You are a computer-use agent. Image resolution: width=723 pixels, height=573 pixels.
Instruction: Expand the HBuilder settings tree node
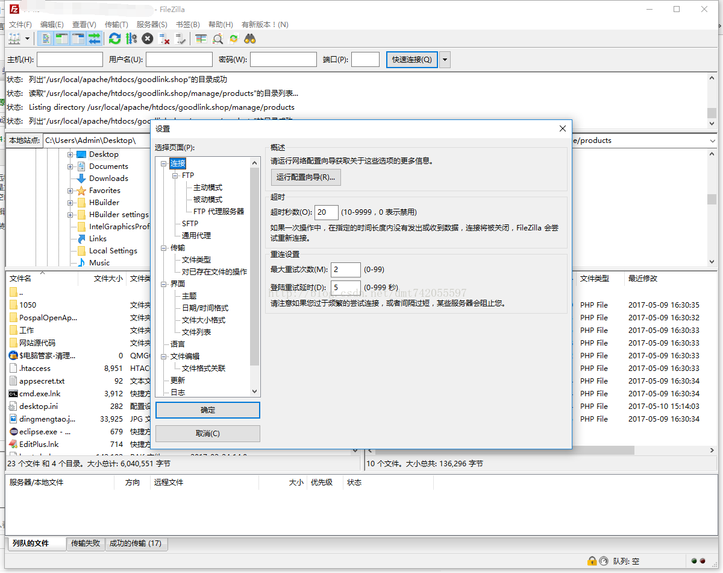point(70,215)
